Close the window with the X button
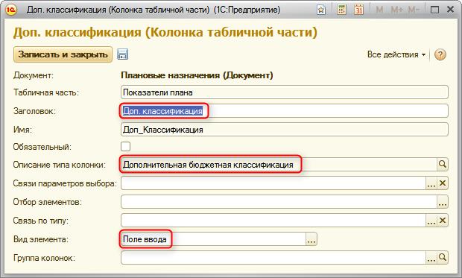The height and width of the screenshot is (278, 462). point(450,10)
